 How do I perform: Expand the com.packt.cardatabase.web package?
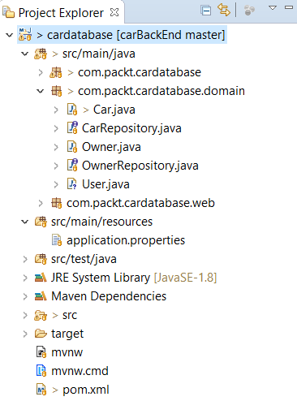[41, 203]
